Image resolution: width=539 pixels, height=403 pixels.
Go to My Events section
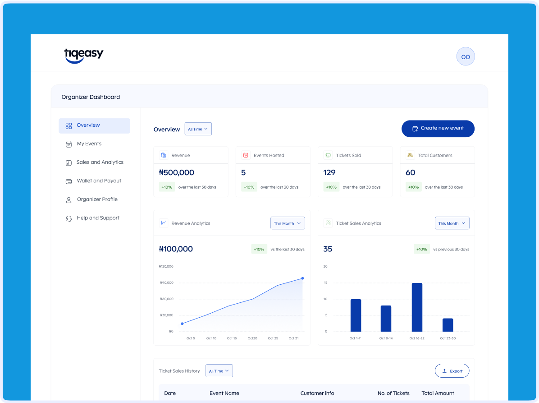click(94, 144)
